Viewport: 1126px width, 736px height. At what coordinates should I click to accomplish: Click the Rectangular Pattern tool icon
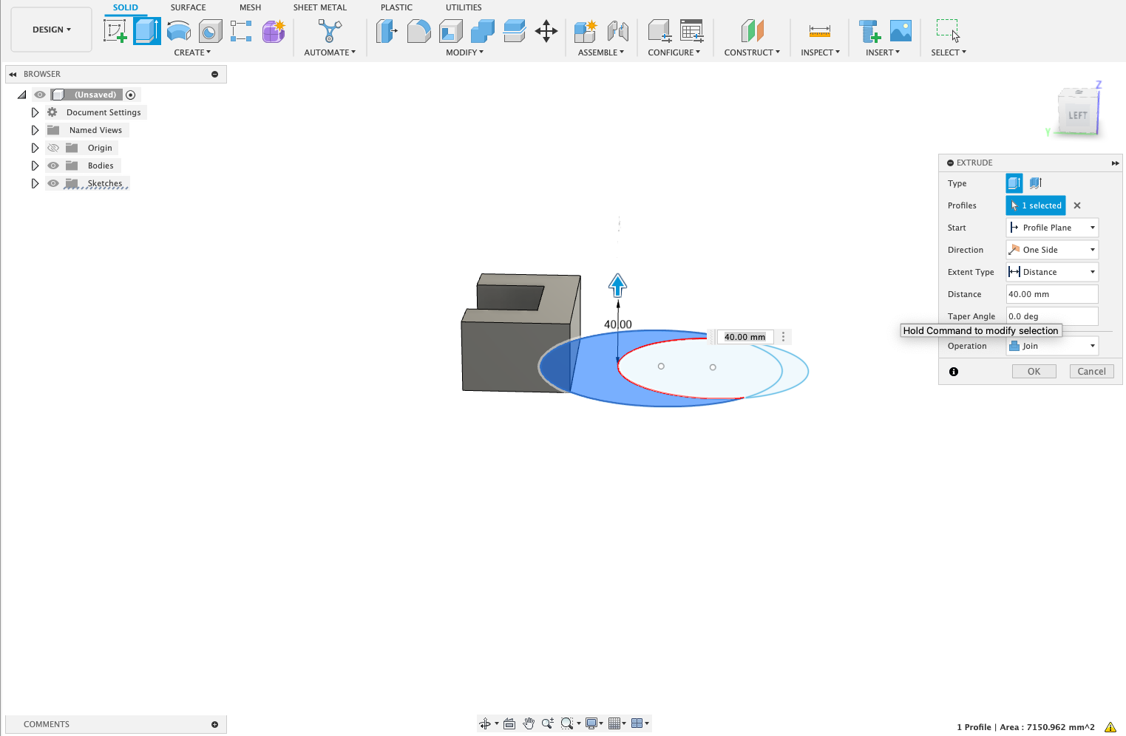pos(241,31)
